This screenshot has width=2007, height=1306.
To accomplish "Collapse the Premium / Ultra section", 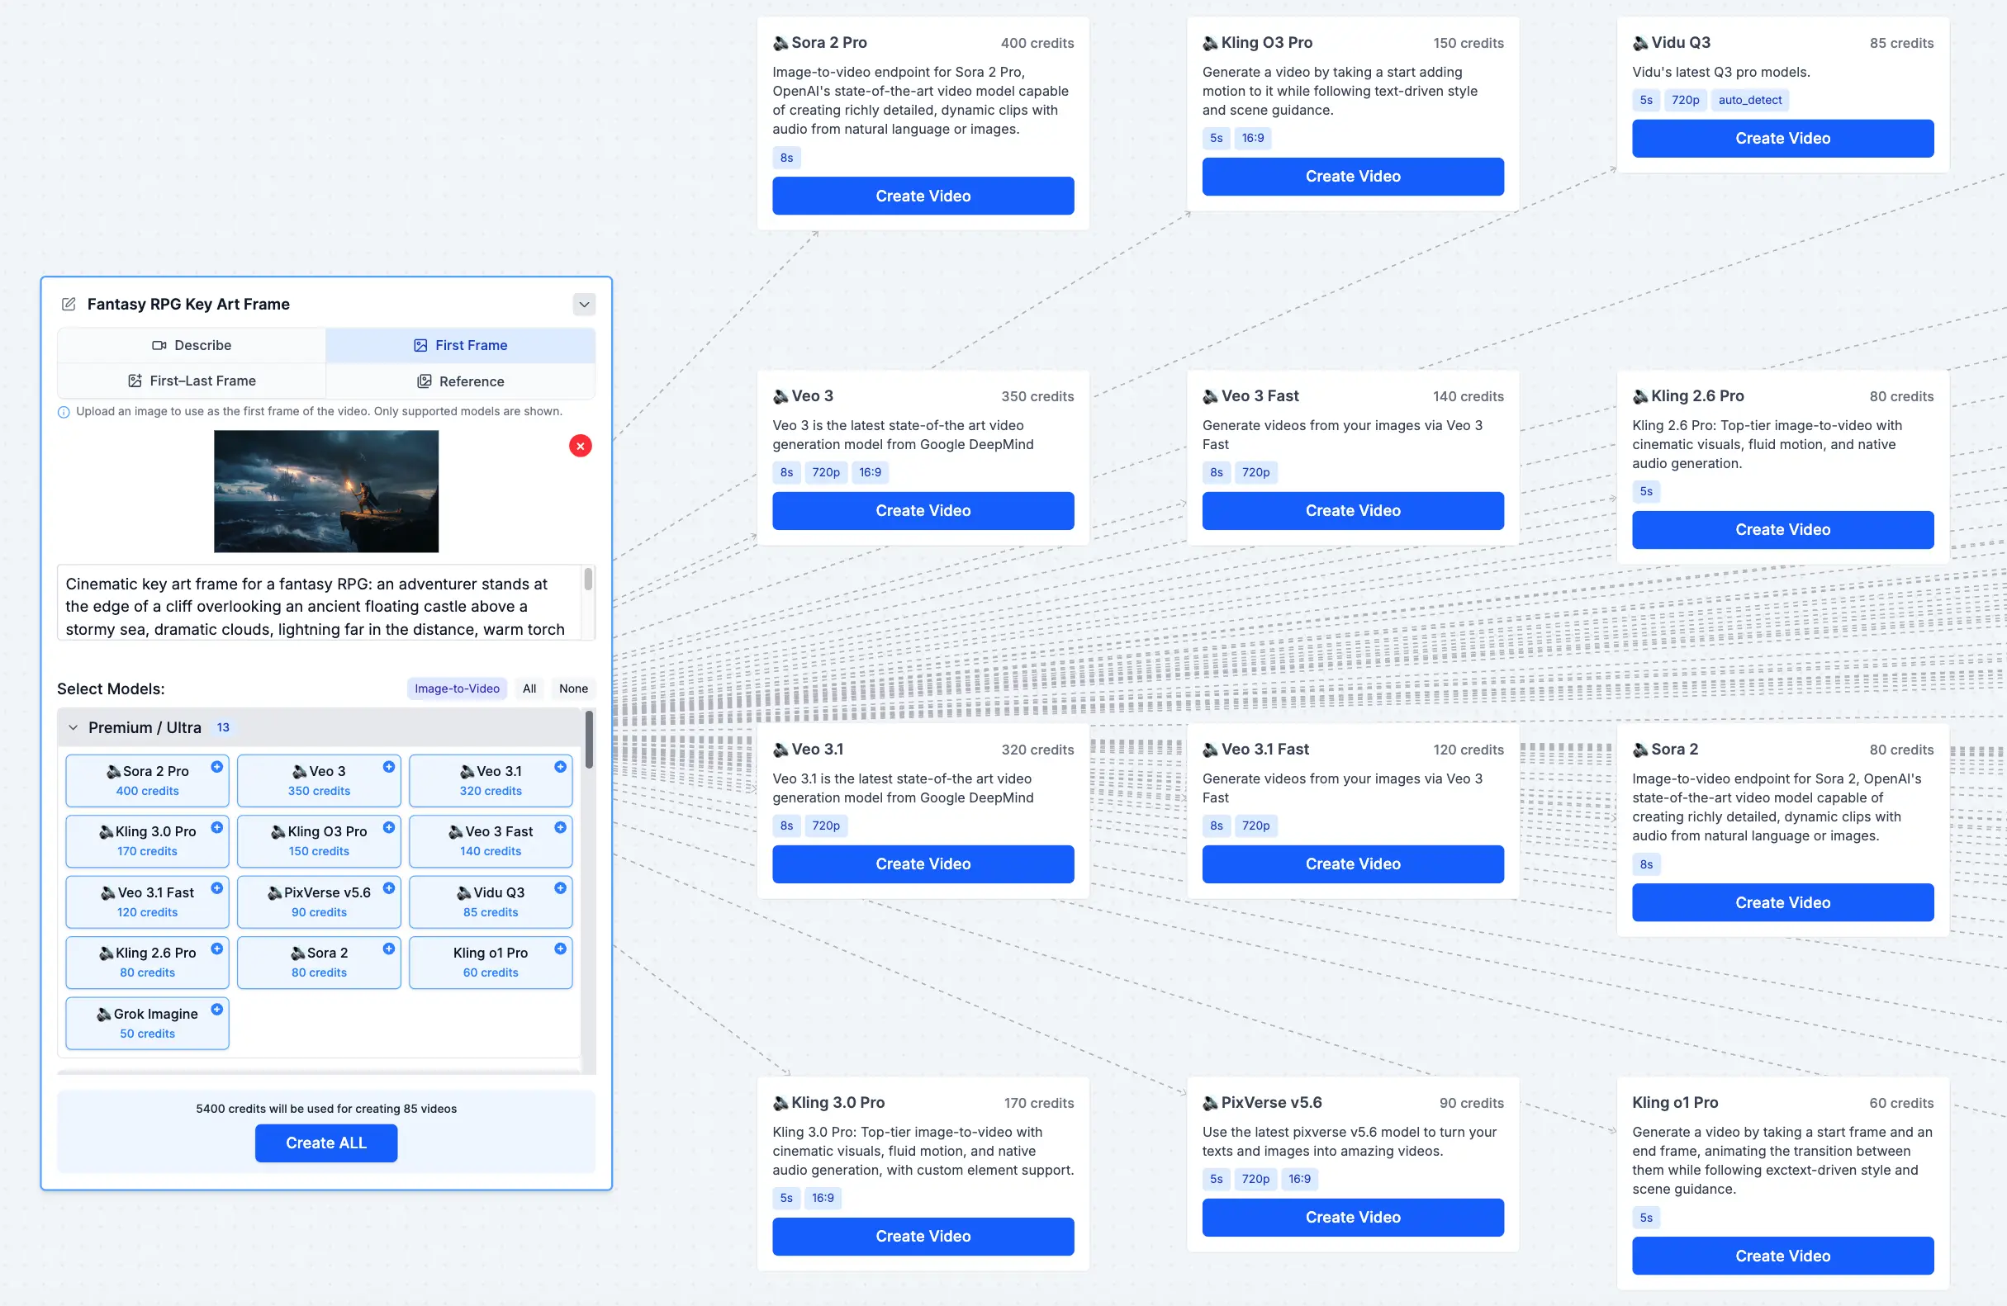I will point(74,726).
